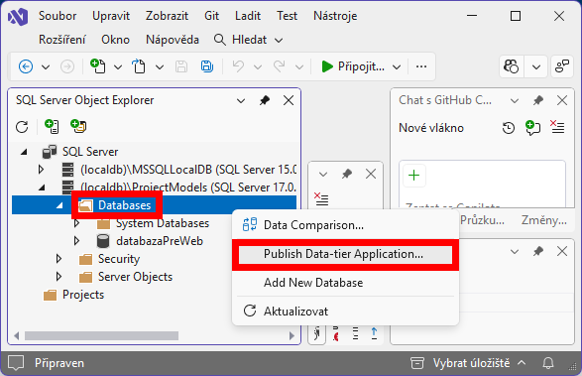This screenshot has width=582, height=376.
Task: Click the New Project toolbar icon
Action: click(x=97, y=66)
